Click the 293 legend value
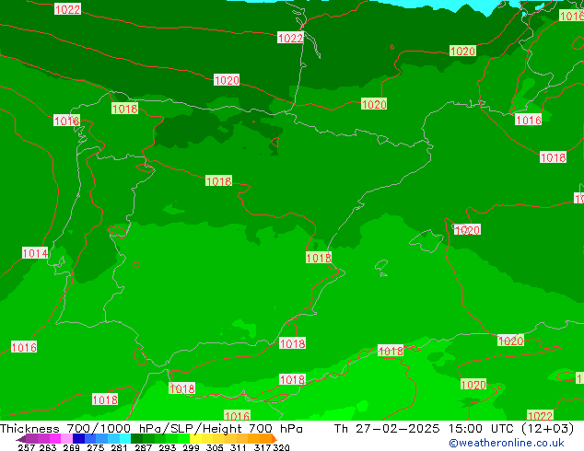The image size is (584, 451). click(168, 447)
